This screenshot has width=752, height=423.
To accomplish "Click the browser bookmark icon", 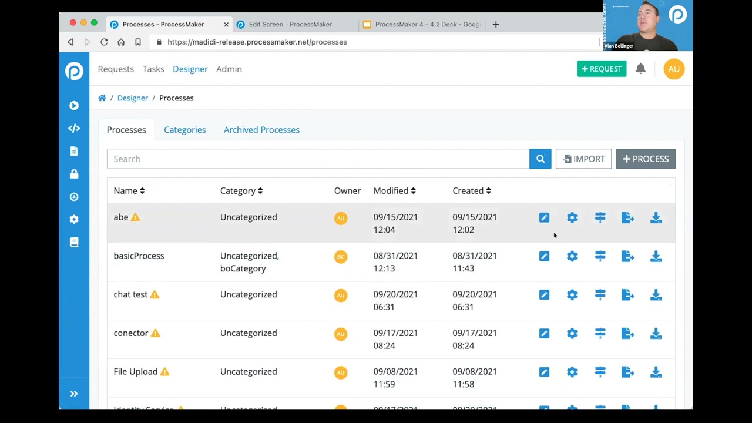I will click(x=138, y=42).
